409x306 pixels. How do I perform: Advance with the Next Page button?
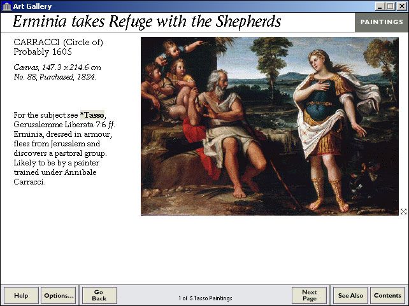309,296
